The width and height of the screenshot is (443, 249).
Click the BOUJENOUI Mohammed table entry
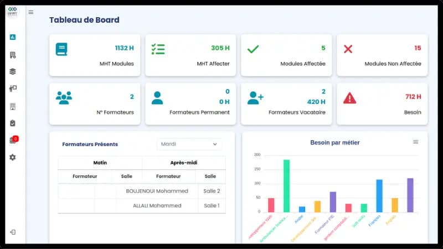(157, 191)
